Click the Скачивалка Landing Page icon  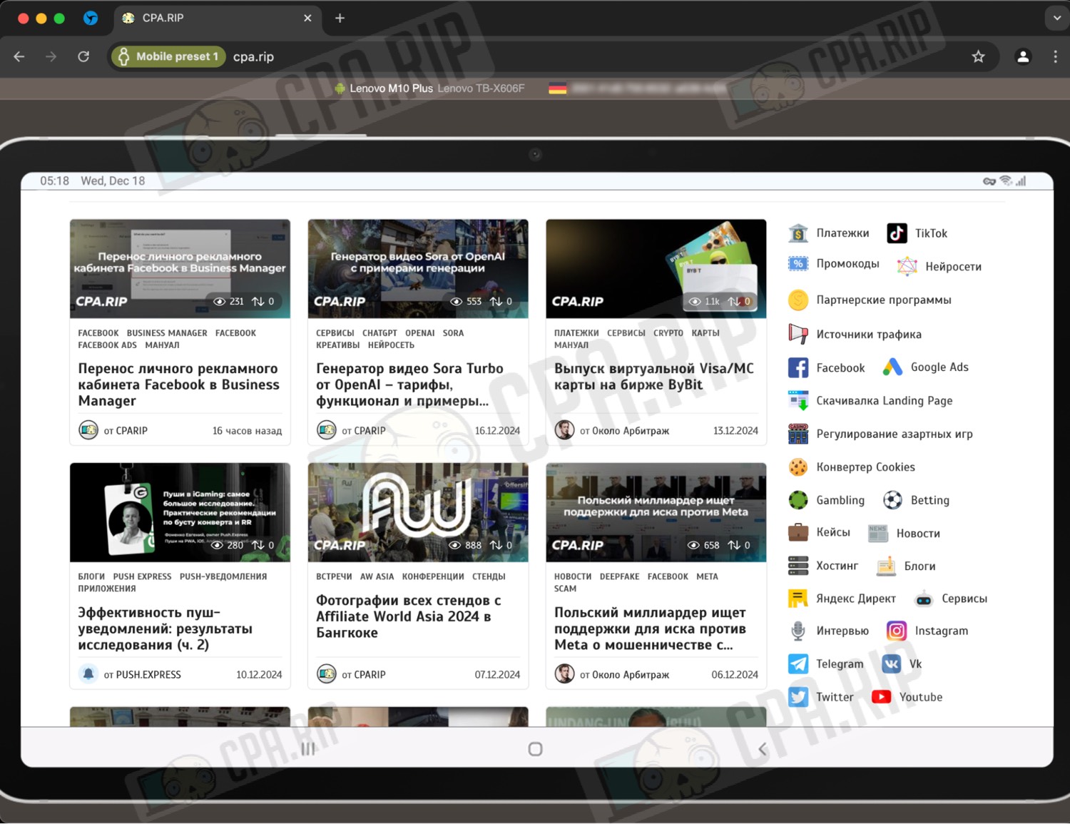coord(798,400)
